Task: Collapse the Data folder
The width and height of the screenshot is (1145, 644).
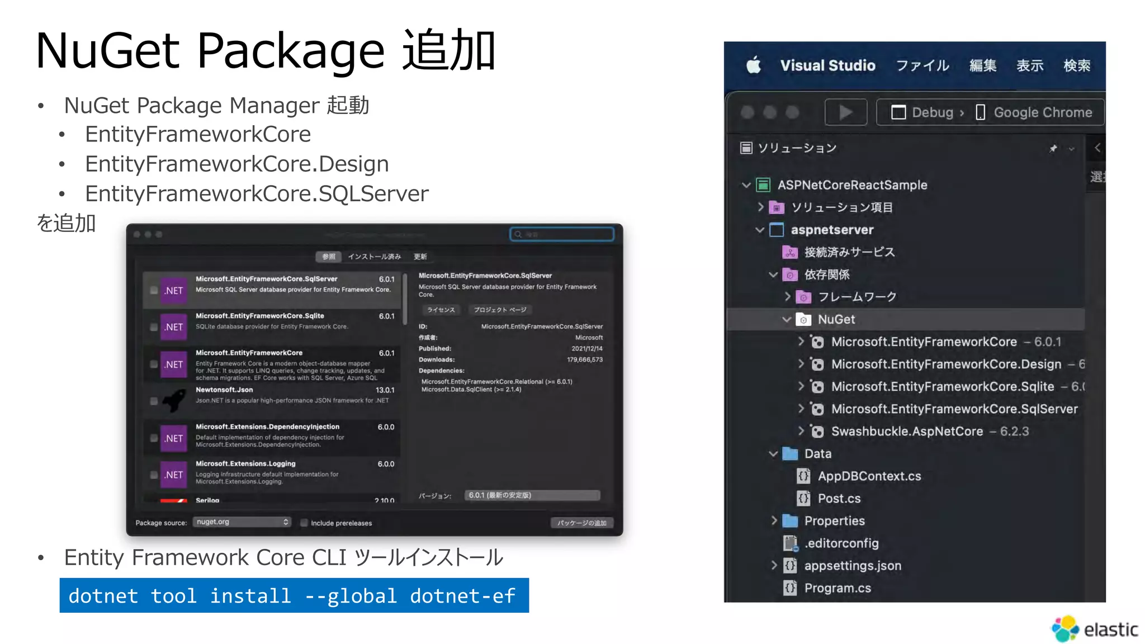Action: 773,453
